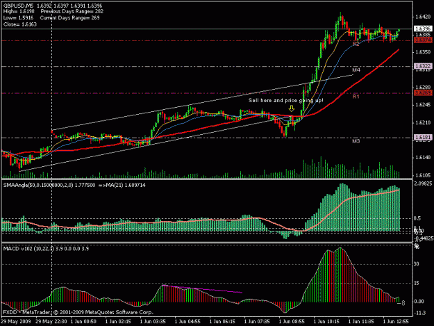The height and width of the screenshot is (326, 434).
Task: Select the magenta divergence trendline on MACD
Action: [202, 289]
